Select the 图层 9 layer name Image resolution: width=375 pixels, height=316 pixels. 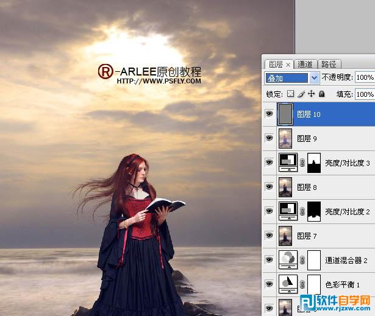tap(307, 139)
